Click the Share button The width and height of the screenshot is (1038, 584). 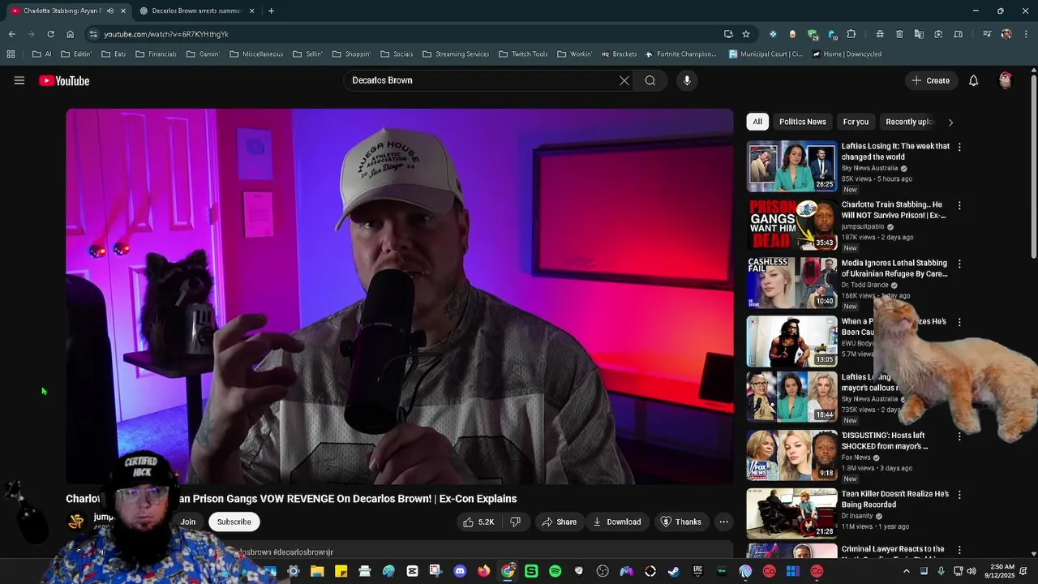click(560, 522)
